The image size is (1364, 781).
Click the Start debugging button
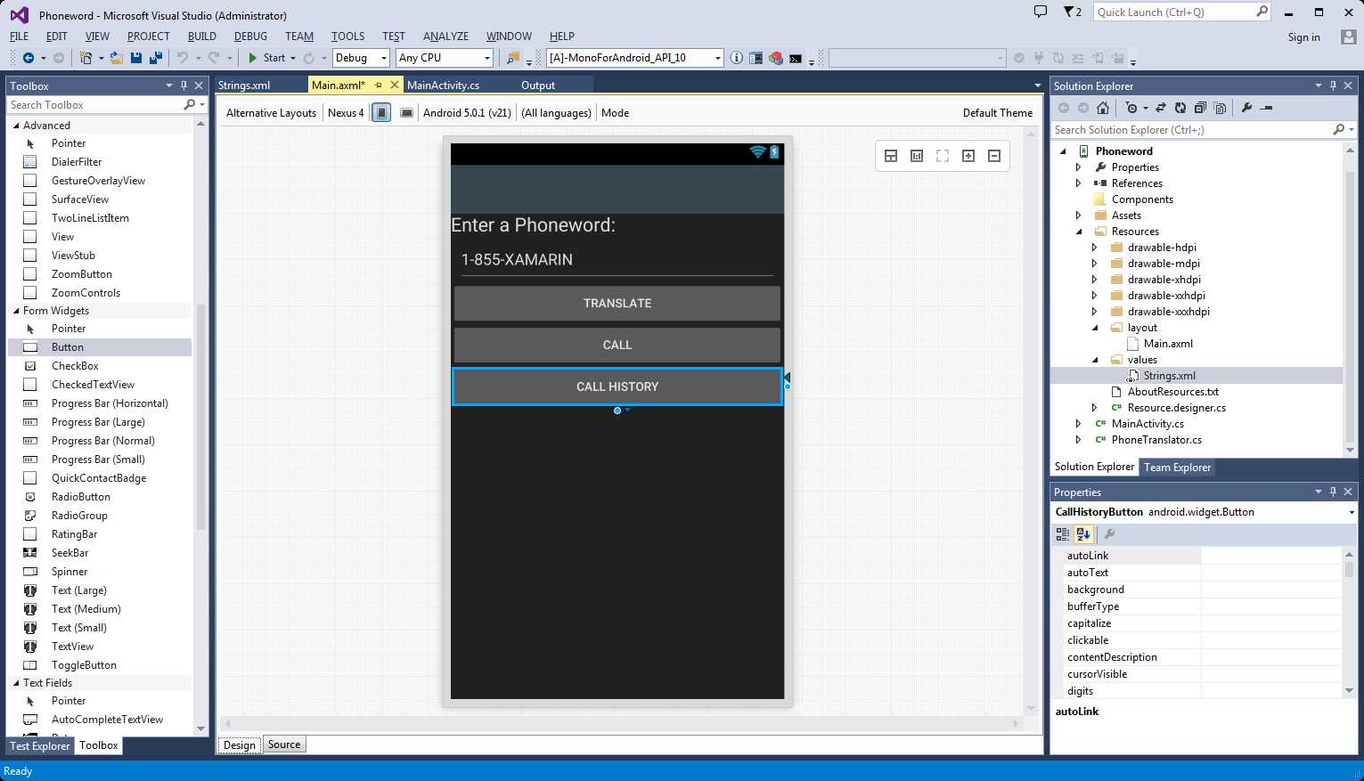266,58
